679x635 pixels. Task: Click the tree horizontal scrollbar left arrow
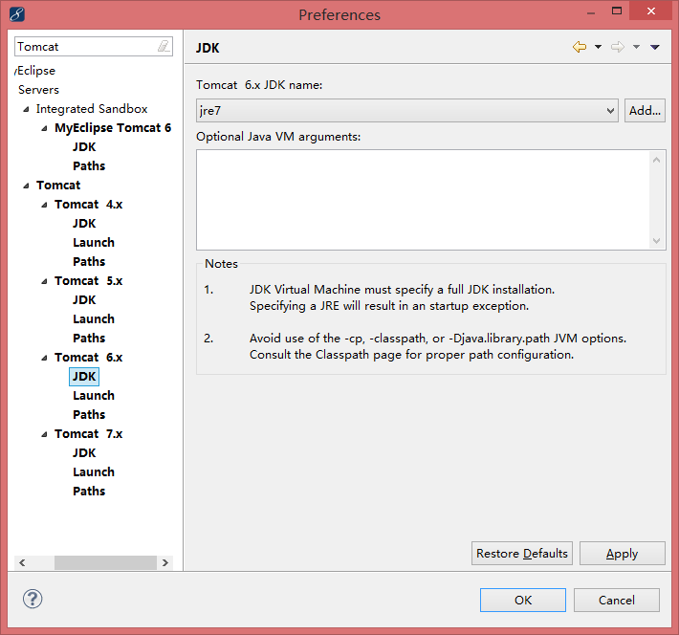(22, 562)
